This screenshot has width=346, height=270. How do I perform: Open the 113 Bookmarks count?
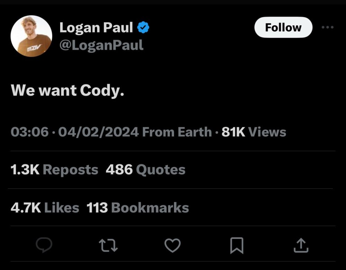[138, 208]
